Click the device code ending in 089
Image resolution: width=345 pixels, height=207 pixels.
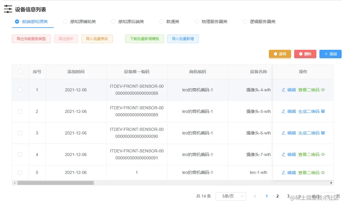coord(137,111)
